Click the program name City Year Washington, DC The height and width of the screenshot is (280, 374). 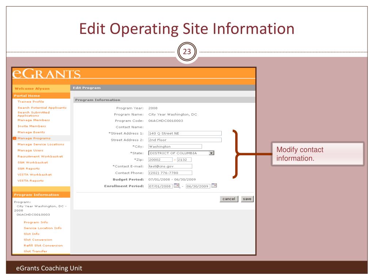tap(173, 114)
